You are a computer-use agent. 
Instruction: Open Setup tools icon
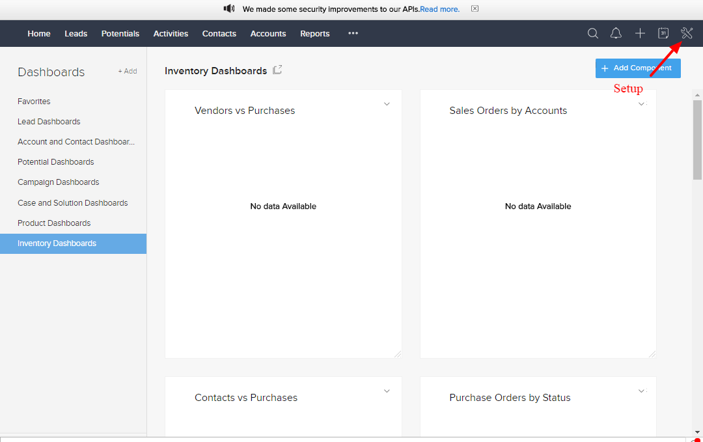click(687, 33)
